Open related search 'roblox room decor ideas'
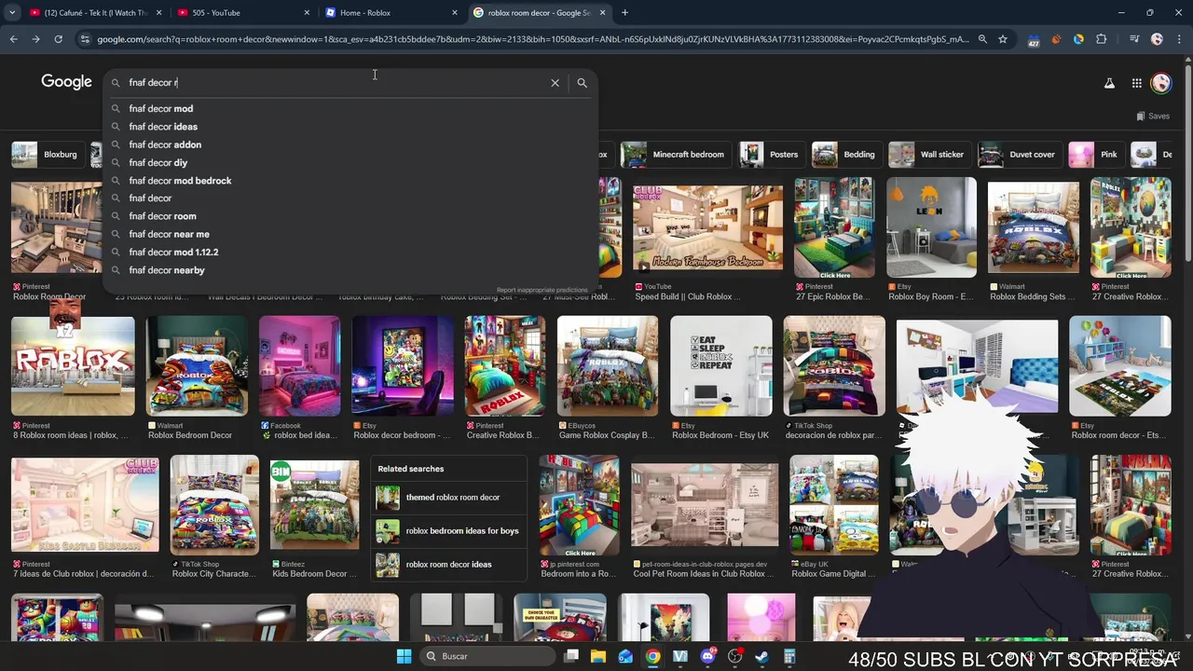Viewport: 1193px width, 671px height. [x=449, y=565]
